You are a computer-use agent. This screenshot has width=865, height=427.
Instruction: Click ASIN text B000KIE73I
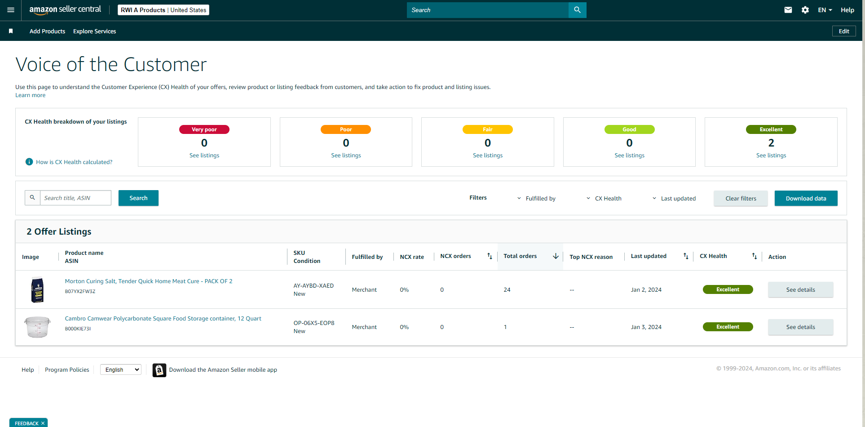pyautogui.click(x=78, y=329)
